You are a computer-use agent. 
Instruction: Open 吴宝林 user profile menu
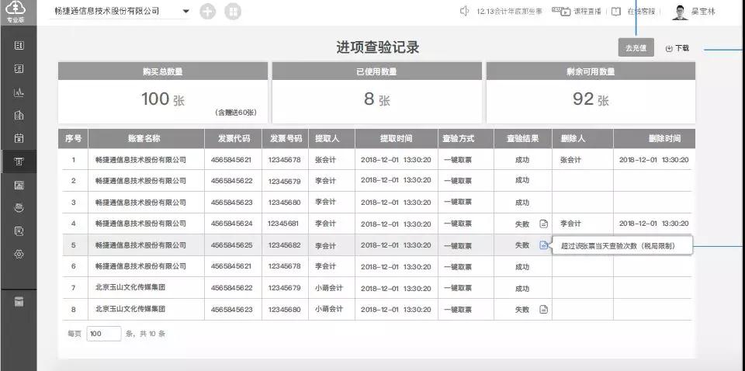pyautogui.click(x=695, y=12)
